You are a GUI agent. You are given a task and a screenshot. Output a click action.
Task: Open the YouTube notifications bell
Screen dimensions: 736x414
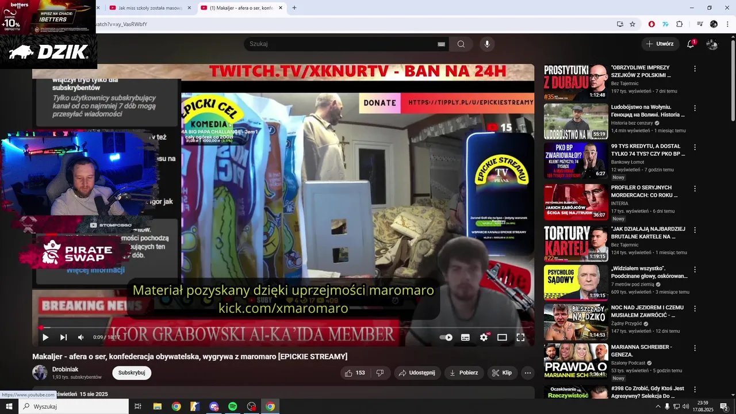point(691,44)
